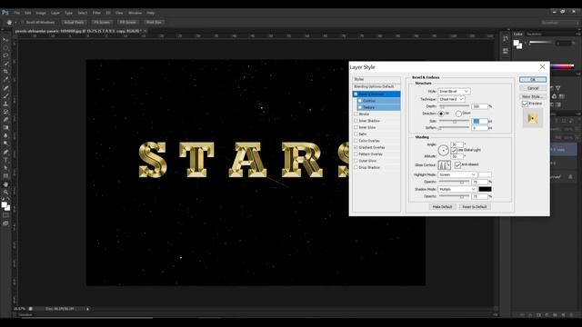Select the History Brush tool

point(5,112)
